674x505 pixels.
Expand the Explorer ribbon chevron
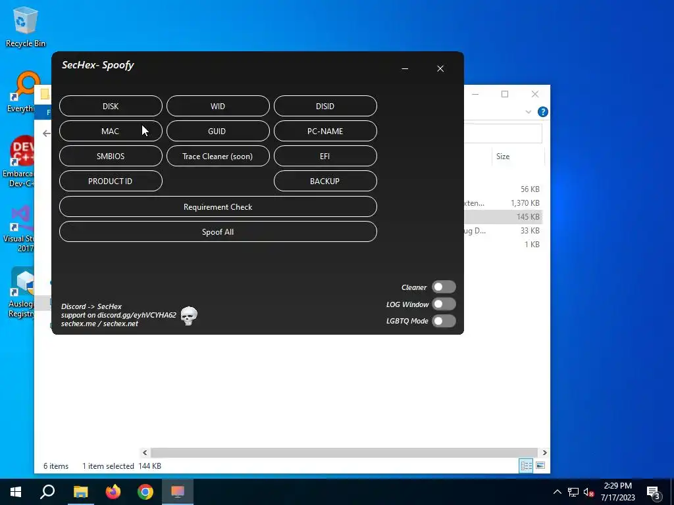pos(529,112)
